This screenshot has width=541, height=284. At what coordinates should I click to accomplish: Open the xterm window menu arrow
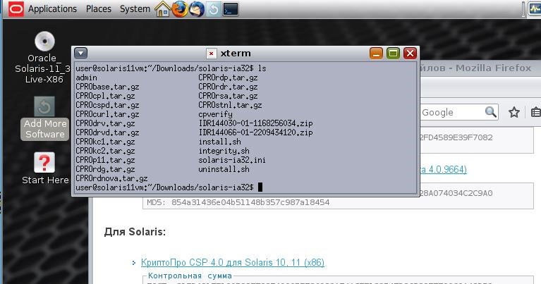pos(81,54)
